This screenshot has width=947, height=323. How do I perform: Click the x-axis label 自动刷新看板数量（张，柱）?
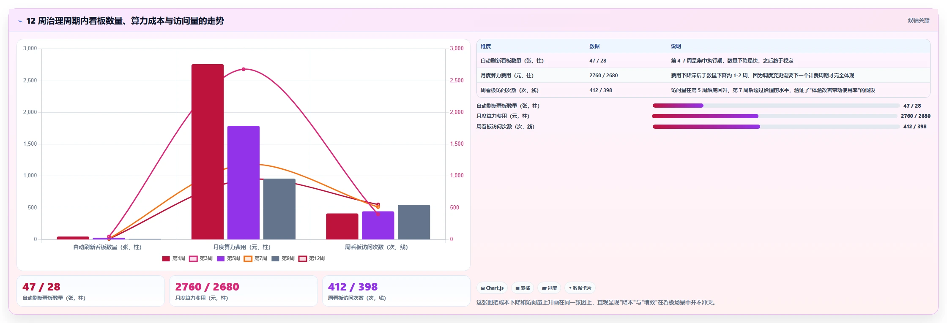click(107, 247)
